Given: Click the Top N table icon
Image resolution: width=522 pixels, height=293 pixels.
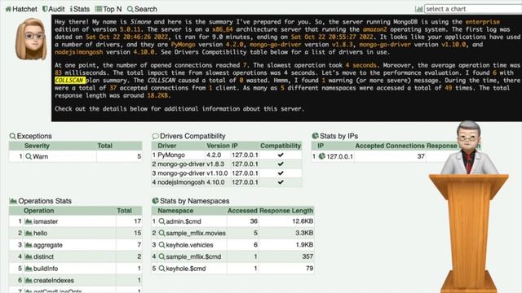Looking at the screenshot, I should 99,9.
